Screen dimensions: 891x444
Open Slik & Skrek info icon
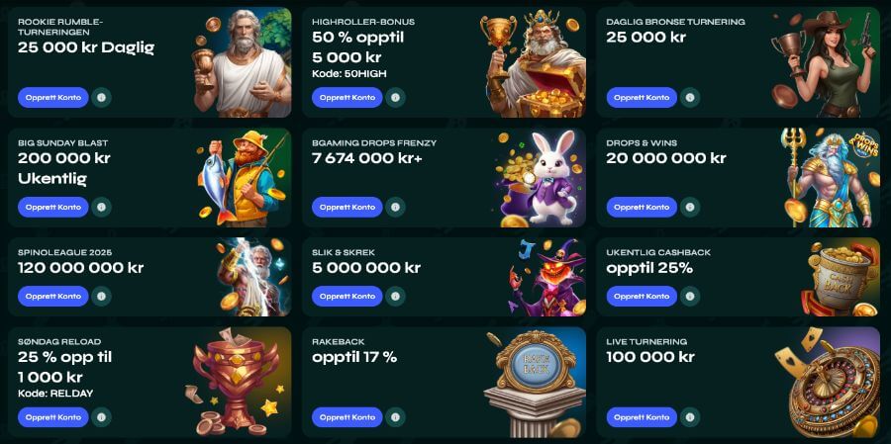[x=395, y=297]
